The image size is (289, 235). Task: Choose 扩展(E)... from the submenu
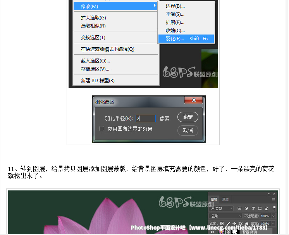[x=186, y=22]
